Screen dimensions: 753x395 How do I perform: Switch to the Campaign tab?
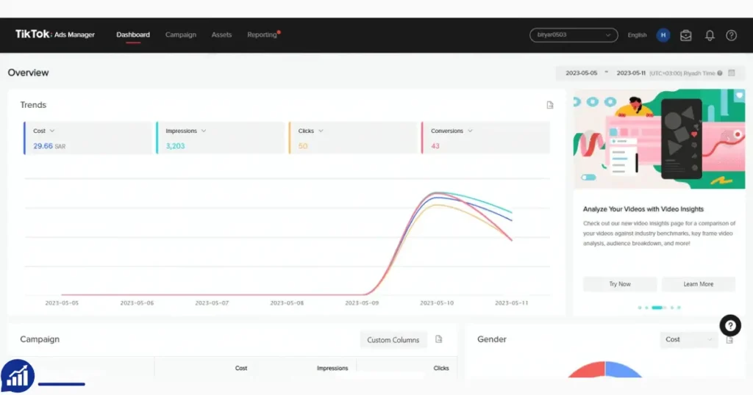pos(181,35)
